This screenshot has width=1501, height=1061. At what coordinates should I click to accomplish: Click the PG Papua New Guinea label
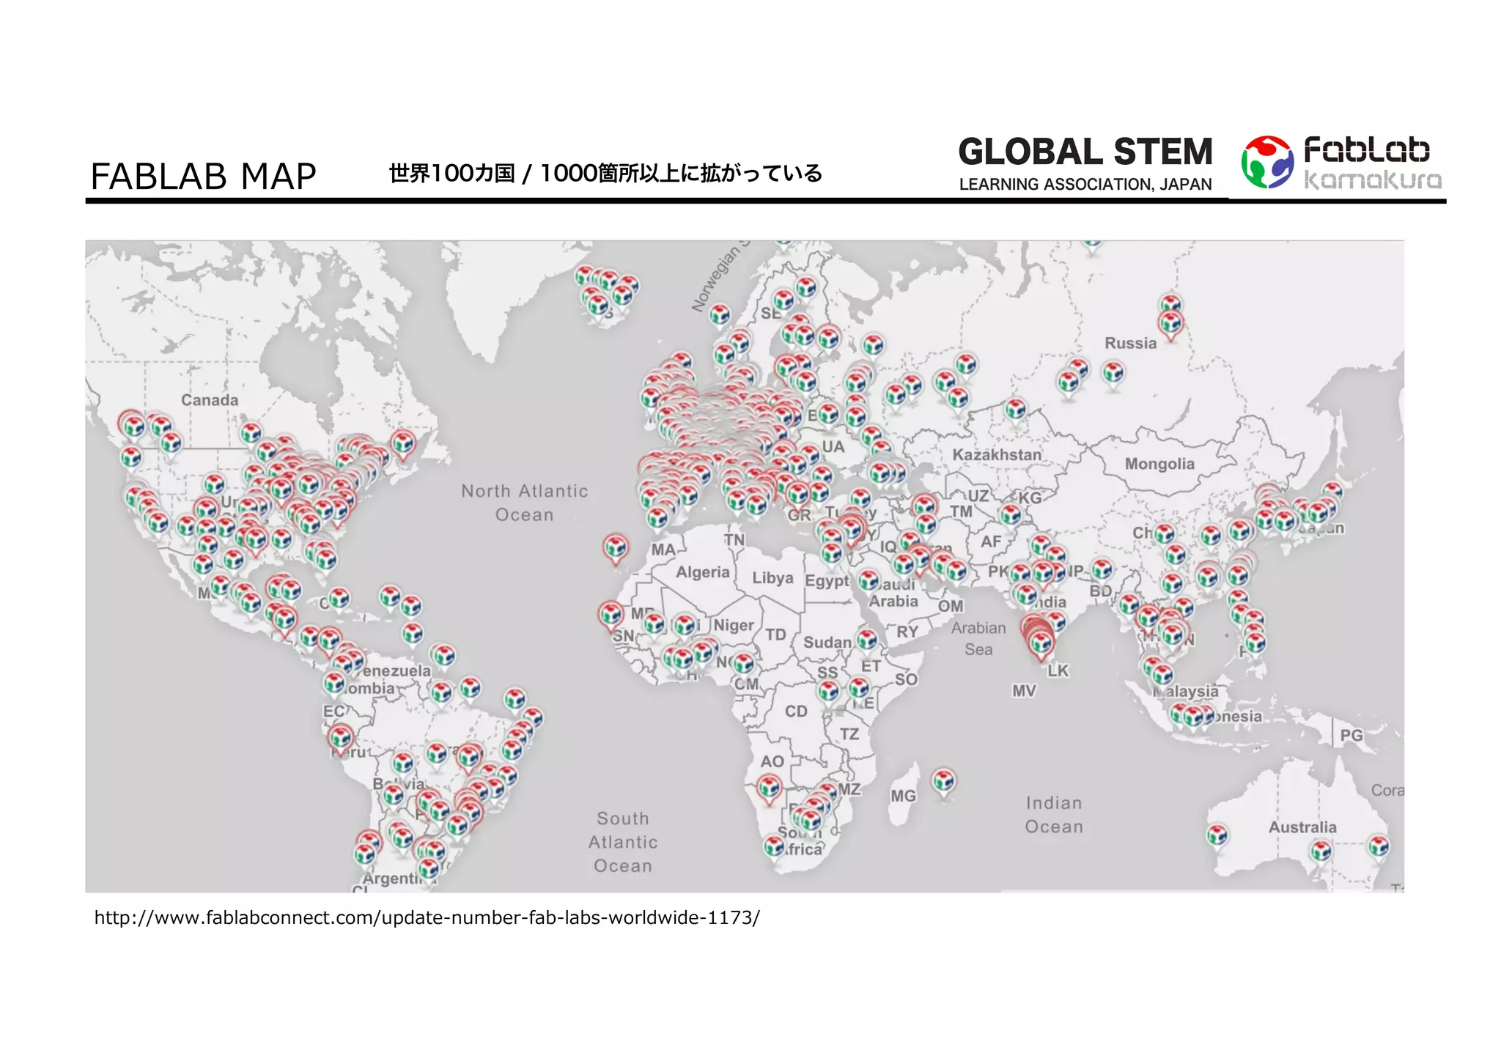(x=1351, y=735)
